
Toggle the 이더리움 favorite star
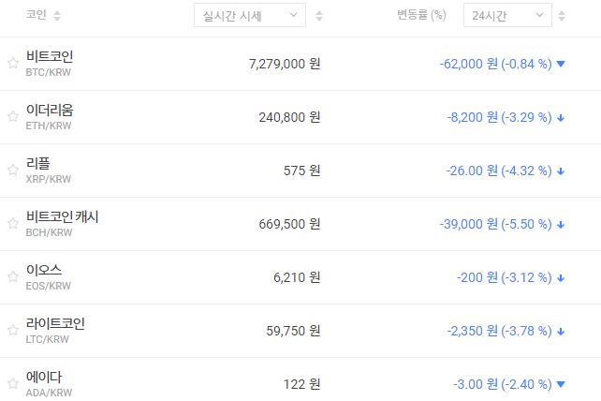[x=13, y=117]
